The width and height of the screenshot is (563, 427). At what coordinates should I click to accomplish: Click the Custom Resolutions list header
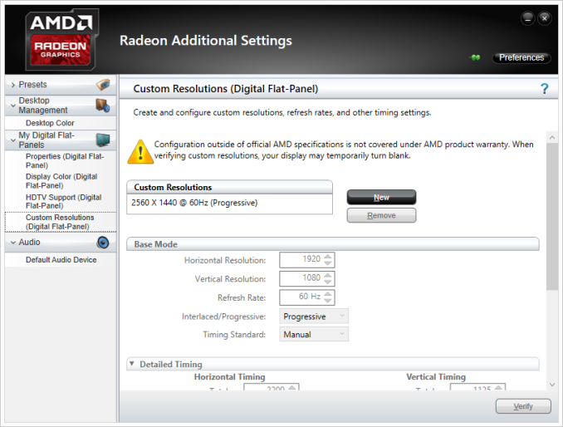click(x=229, y=187)
